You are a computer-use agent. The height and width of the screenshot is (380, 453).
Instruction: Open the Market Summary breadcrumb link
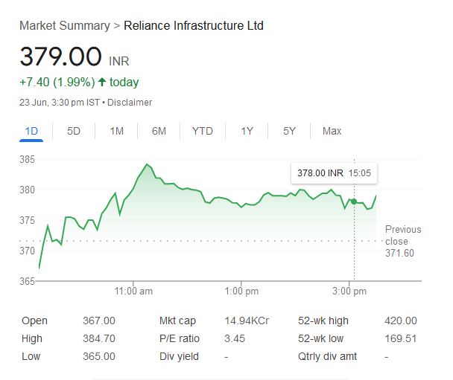pos(64,26)
